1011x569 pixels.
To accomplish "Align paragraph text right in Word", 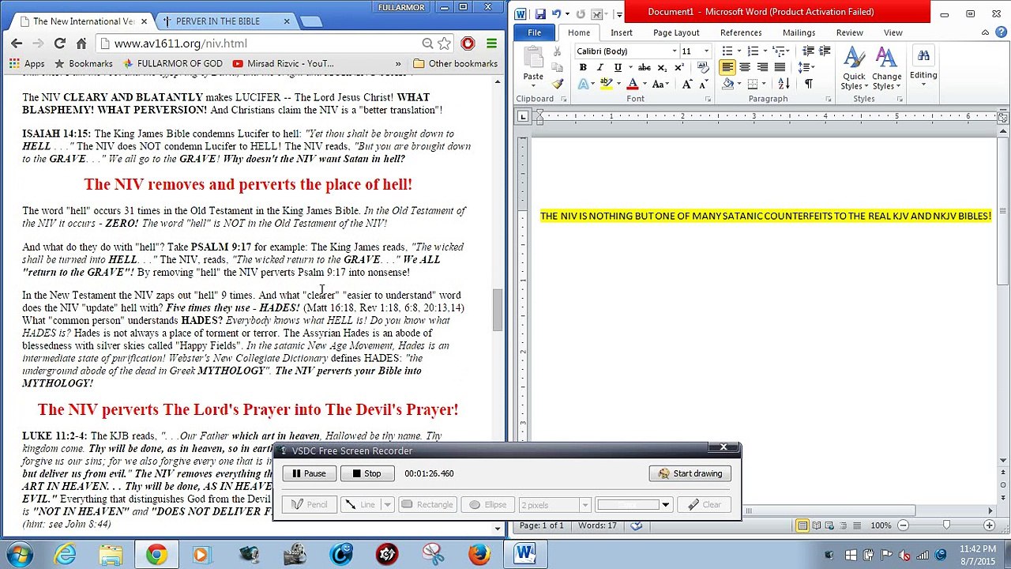I will pyautogui.click(x=762, y=68).
